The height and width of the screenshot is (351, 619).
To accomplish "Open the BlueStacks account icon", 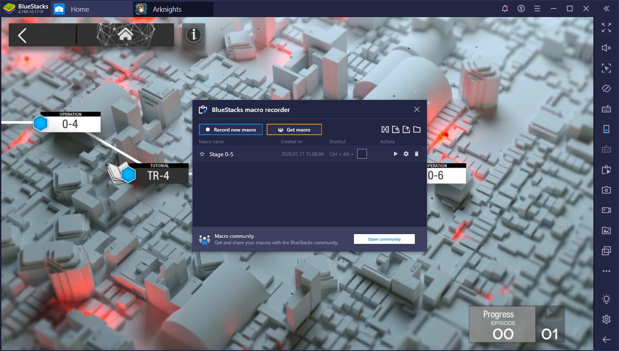I will tap(521, 9).
